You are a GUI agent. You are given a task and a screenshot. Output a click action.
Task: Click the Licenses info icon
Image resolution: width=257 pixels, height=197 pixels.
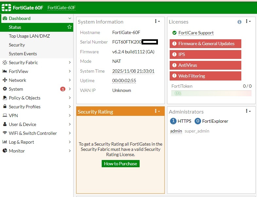pyautogui.click(x=239, y=22)
